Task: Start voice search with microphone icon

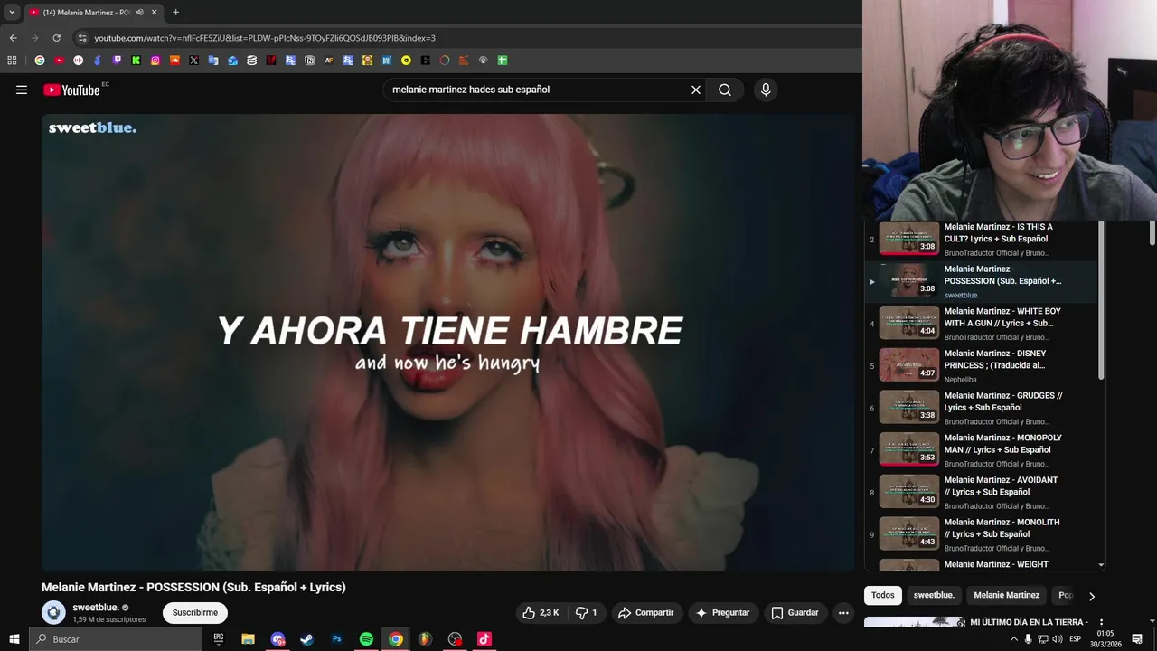Action: (x=766, y=90)
